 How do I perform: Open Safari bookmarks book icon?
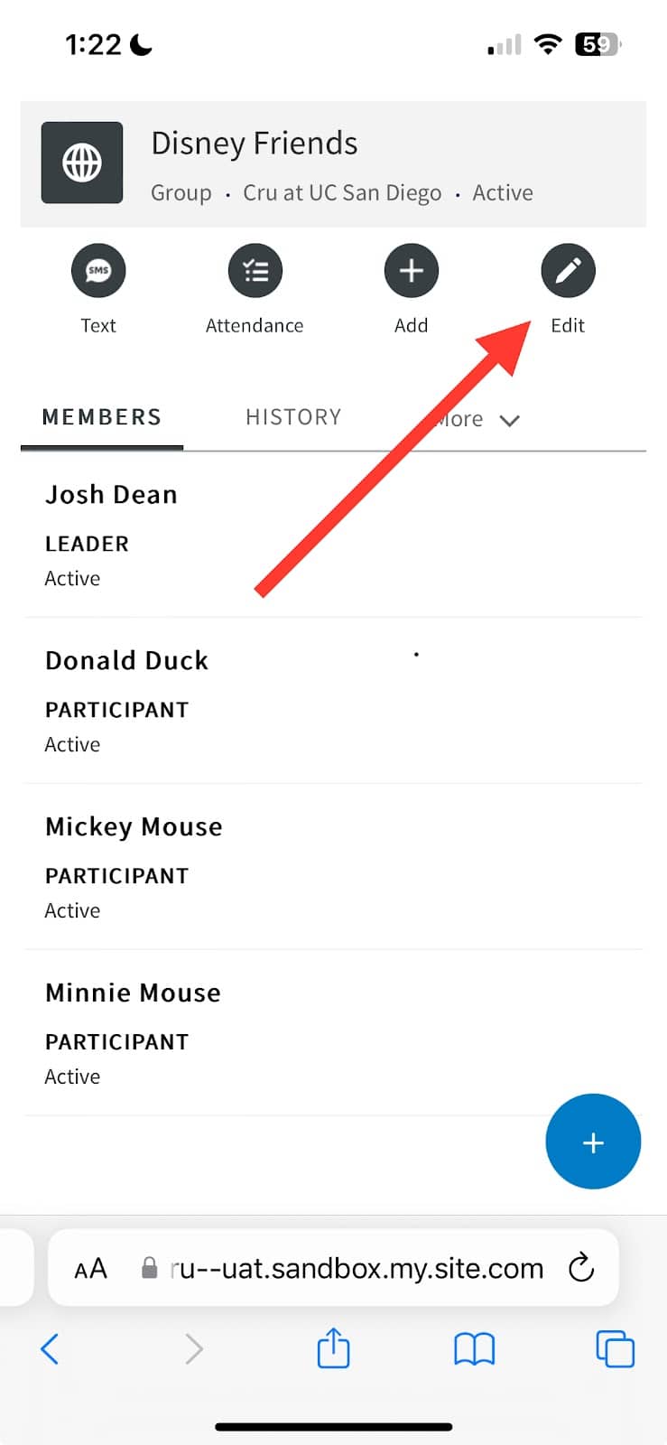[474, 1349]
